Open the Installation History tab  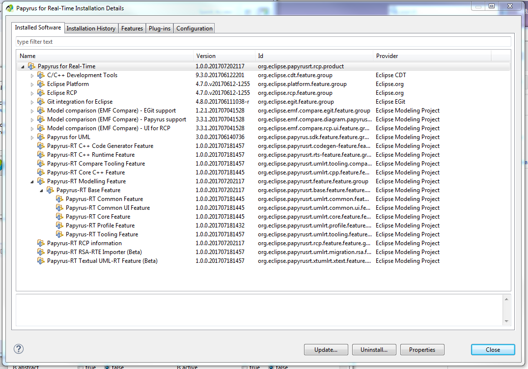click(91, 28)
